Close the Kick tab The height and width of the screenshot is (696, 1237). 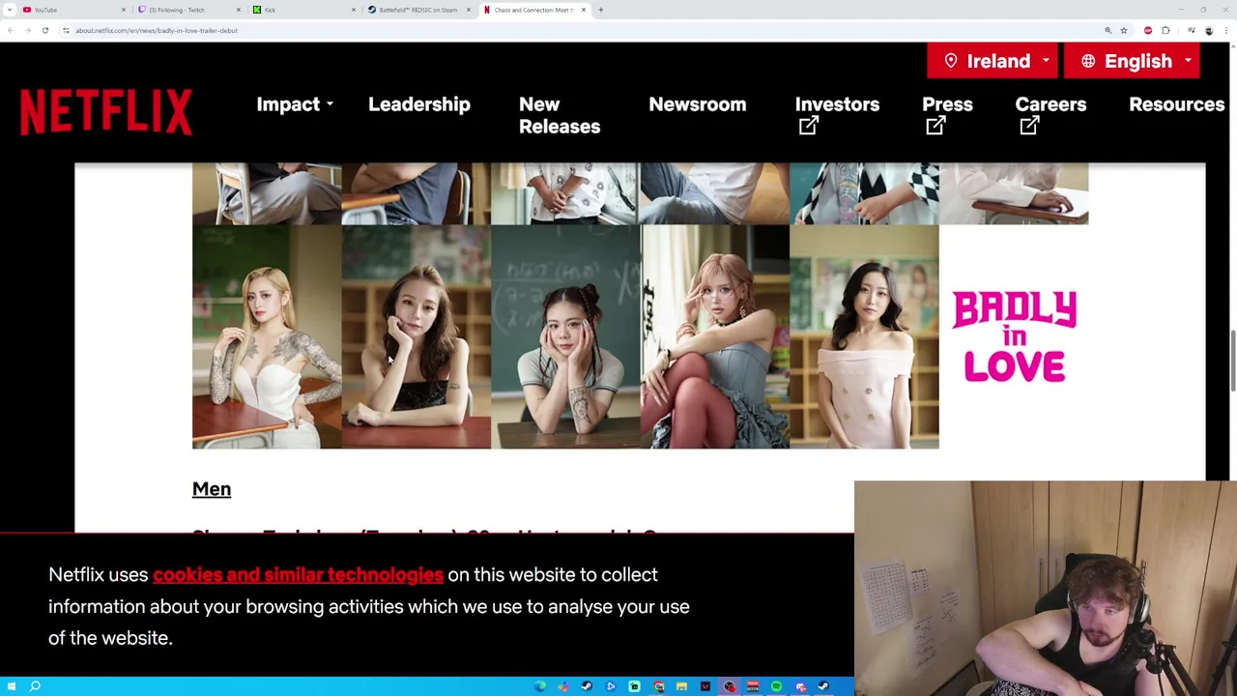[x=353, y=10]
